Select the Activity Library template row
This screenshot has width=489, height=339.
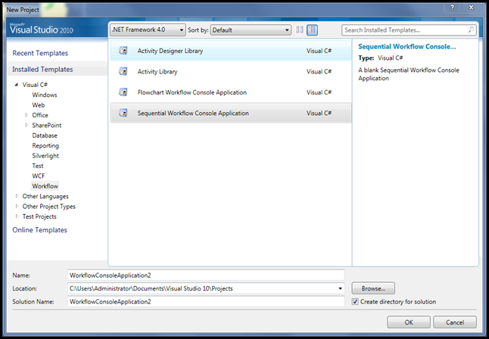[x=231, y=71]
